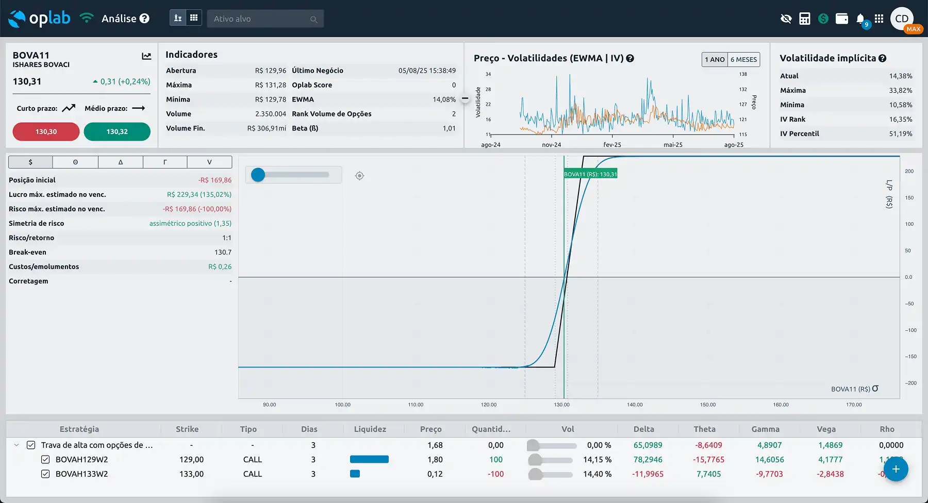This screenshot has height=503, width=928.
Task: Open the apps grid menu icon
Action: pos(879,19)
